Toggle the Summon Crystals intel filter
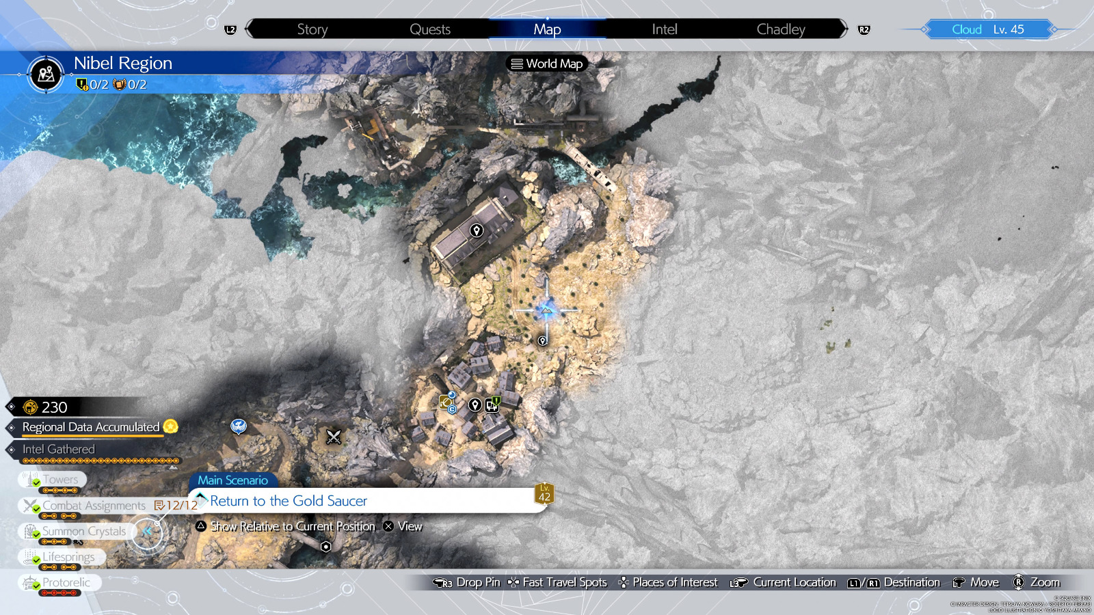The width and height of the screenshot is (1094, 615). pos(75,531)
